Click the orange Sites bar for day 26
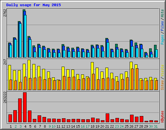Image resolution: width=166 pixels, height=130 pixels. tap(132, 79)
